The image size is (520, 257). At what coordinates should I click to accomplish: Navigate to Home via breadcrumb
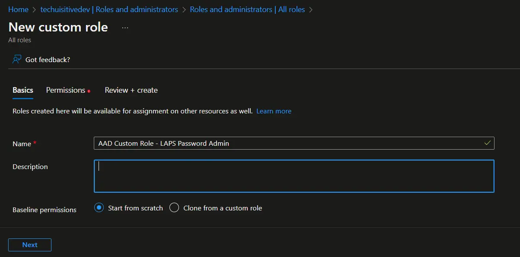click(x=18, y=9)
